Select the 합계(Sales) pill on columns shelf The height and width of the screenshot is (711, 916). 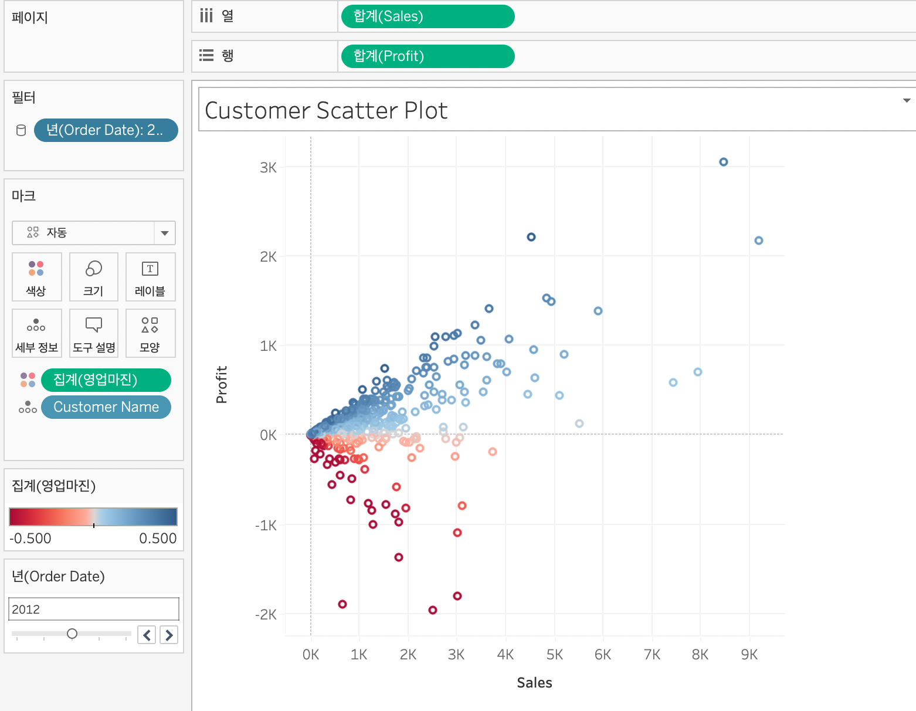[x=427, y=16]
